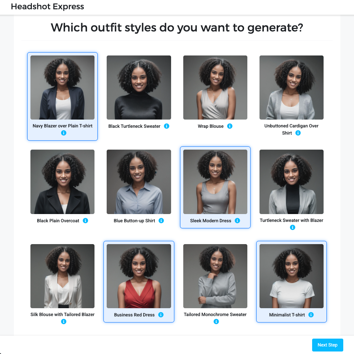Open info for Silk Blouse with Tailored Blazer
354x354 pixels.
click(64, 322)
